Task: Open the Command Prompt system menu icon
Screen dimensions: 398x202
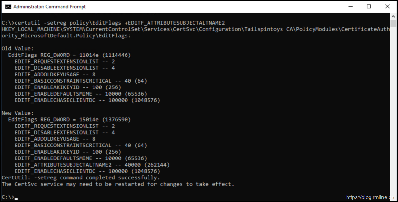Action: (x=8, y=6)
